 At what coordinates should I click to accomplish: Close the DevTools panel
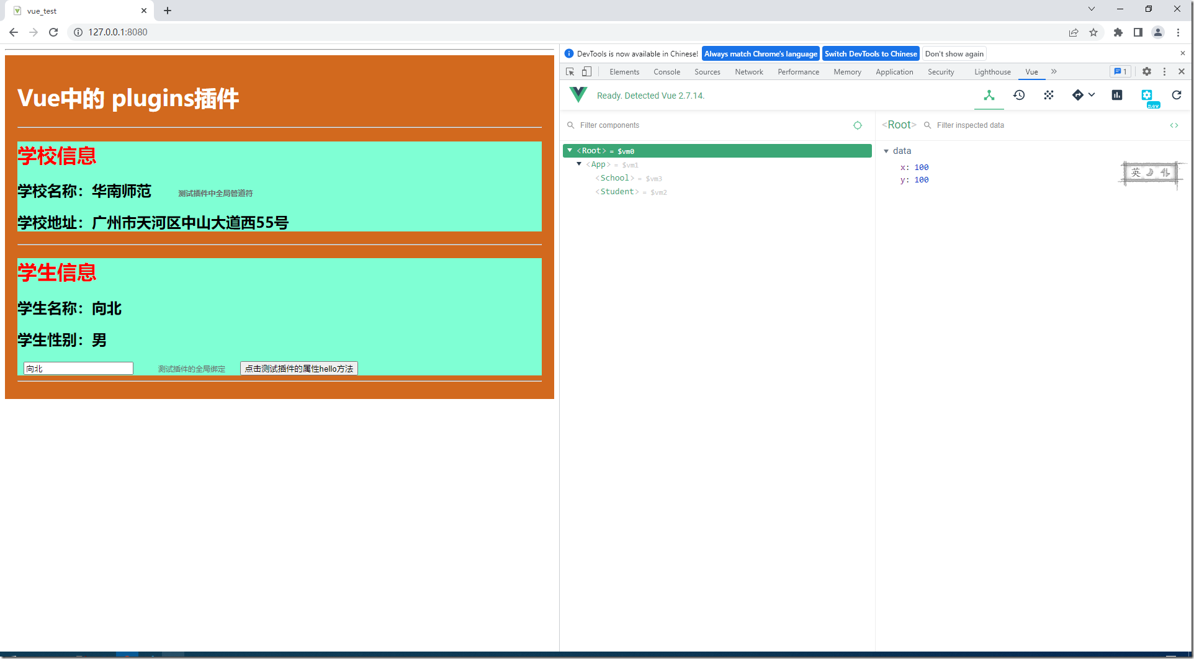[1182, 72]
